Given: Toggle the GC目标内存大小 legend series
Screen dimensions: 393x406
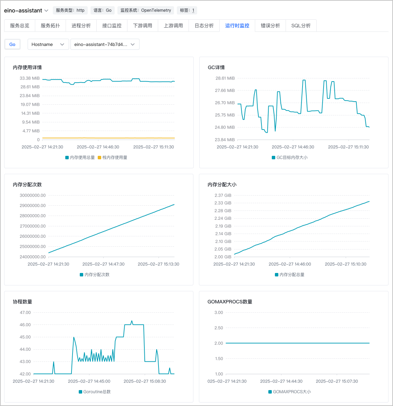Looking at the screenshot, I should [x=289, y=158].
